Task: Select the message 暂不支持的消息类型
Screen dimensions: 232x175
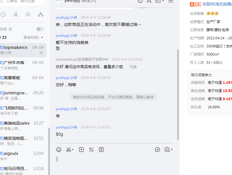Action: [x=72, y=45]
